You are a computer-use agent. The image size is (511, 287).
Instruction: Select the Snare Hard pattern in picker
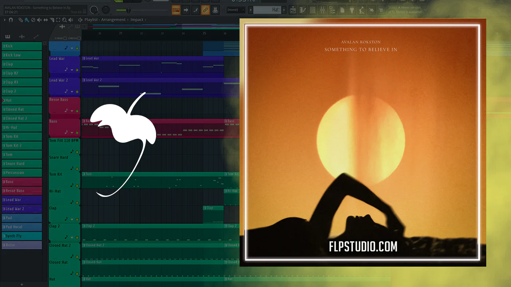tap(22, 164)
